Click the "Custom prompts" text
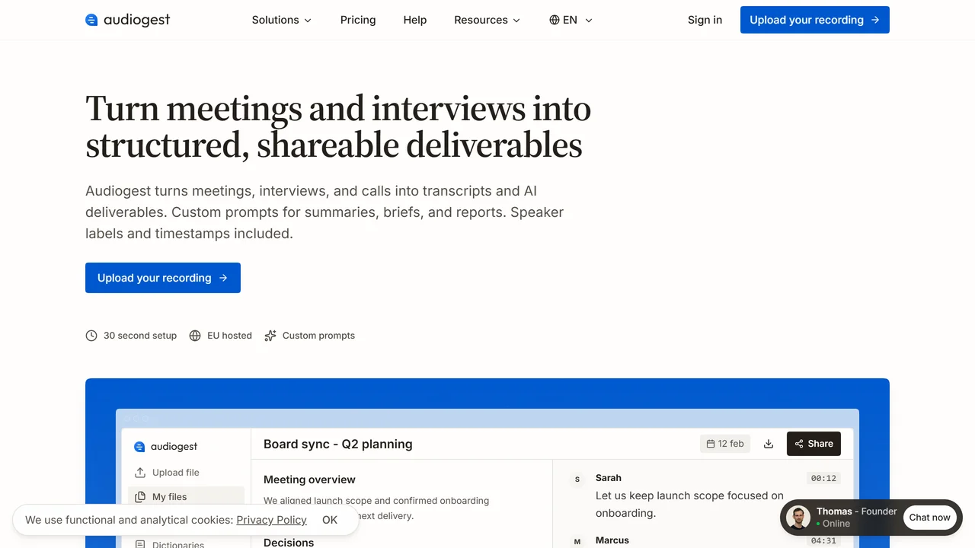The image size is (975, 548). click(318, 336)
